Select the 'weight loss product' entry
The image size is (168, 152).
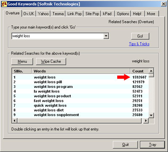tap(80, 96)
